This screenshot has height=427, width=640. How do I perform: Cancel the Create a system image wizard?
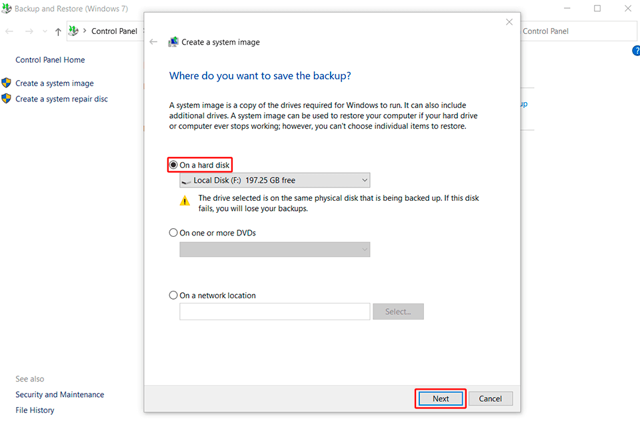point(490,398)
